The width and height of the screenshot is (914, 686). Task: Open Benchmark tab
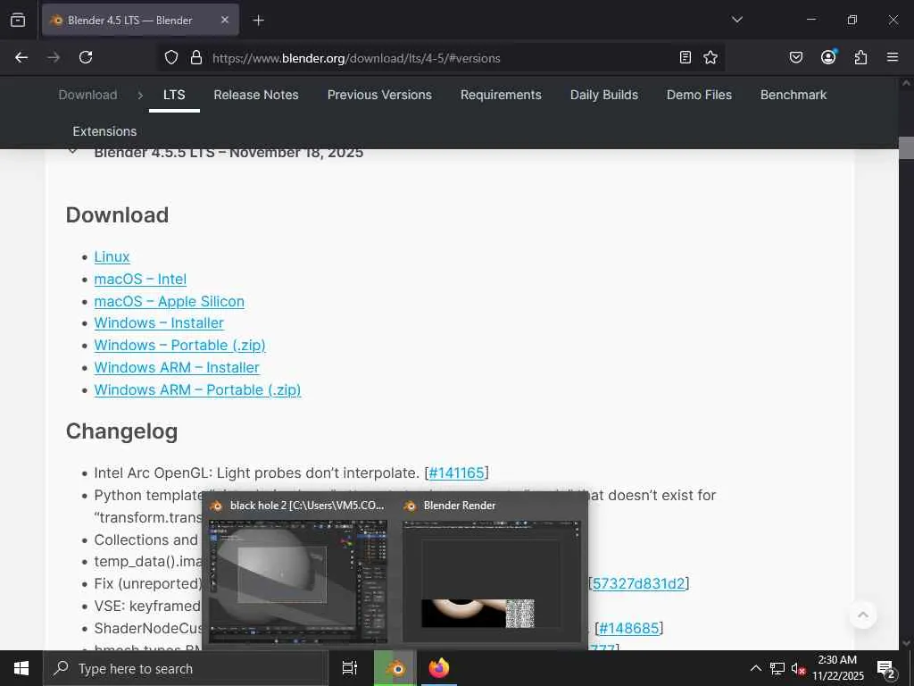(794, 95)
